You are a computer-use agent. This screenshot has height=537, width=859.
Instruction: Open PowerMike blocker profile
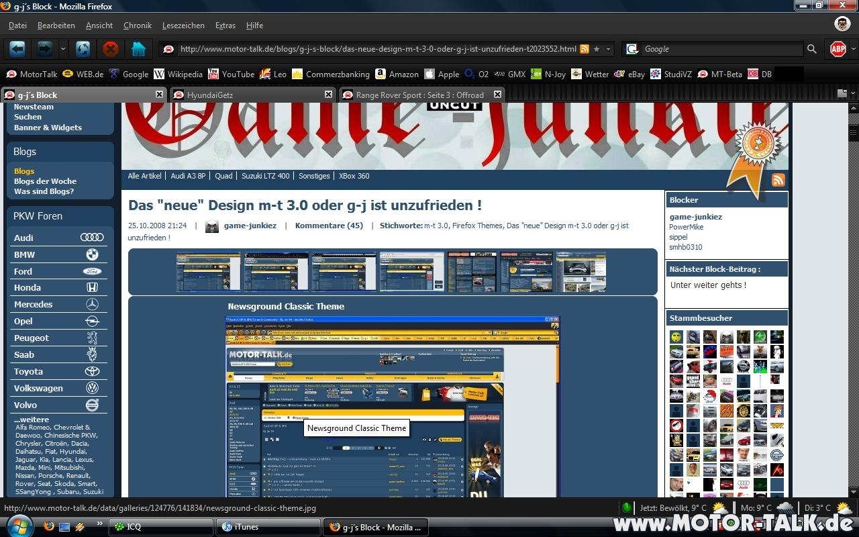(x=686, y=227)
